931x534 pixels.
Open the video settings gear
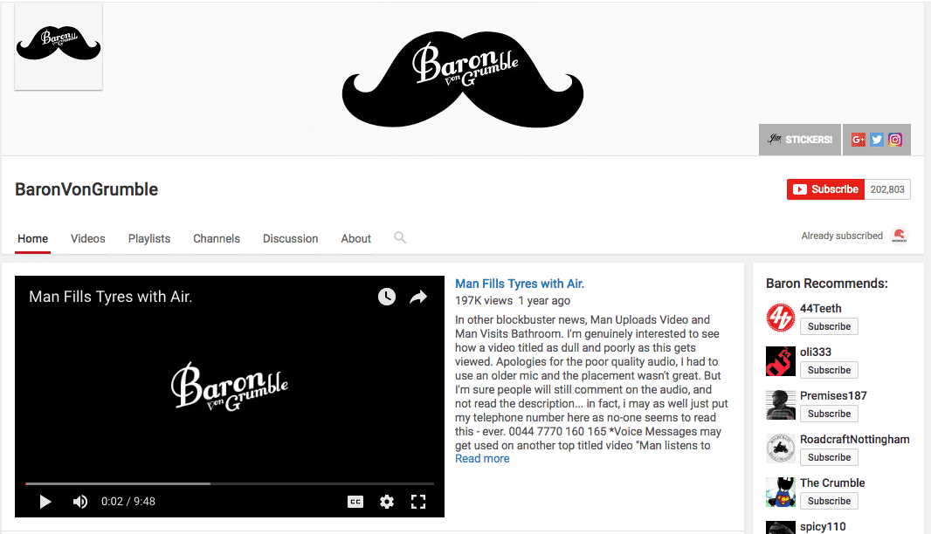click(387, 502)
